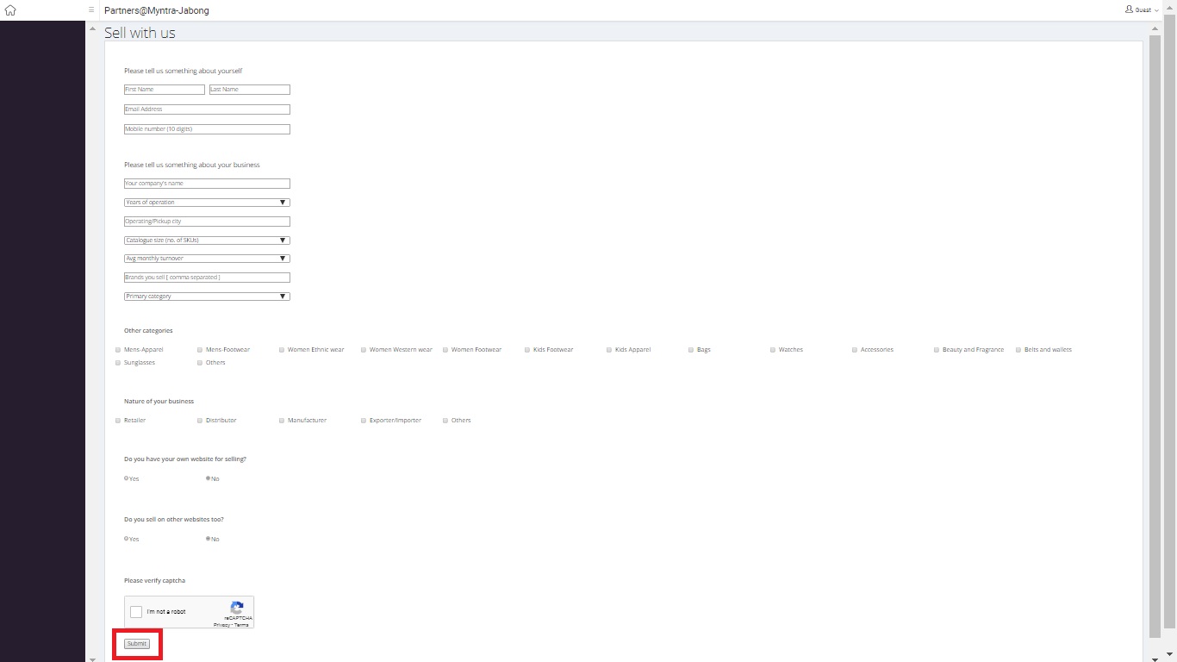The image size is (1177, 662).
Task: Select Yes for having your own selling website
Action: pyautogui.click(x=125, y=478)
